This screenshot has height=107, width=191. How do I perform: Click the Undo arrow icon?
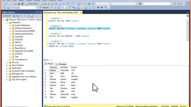68,4
